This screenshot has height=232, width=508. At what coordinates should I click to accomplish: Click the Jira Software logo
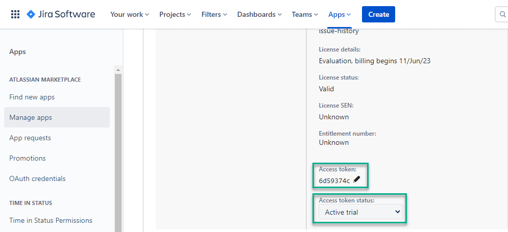(x=61, y=14)
